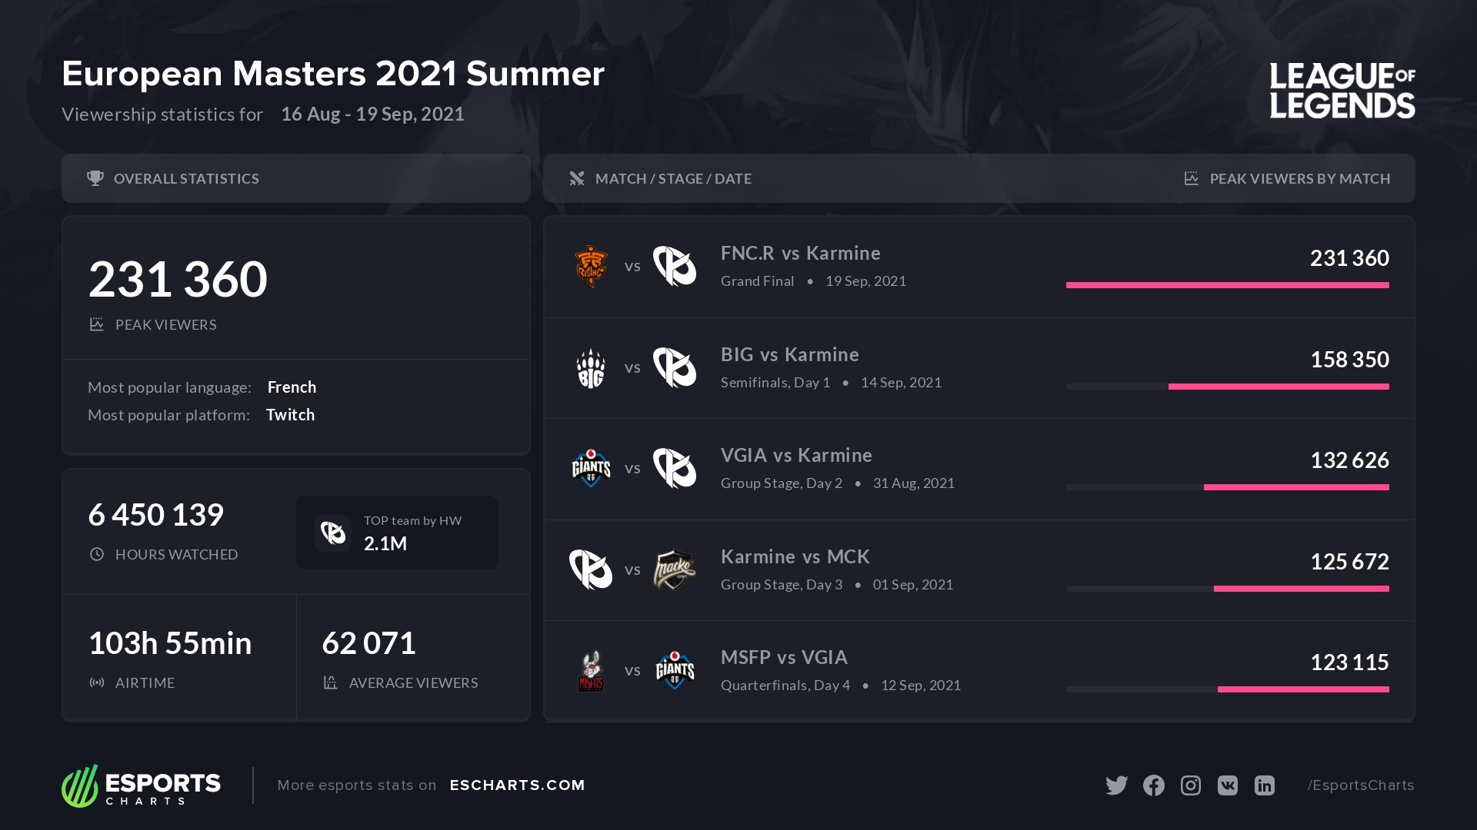Open the ESCHARTS.COM link
This screenshot has height=830, width=1477.
[x=517, y=785]
